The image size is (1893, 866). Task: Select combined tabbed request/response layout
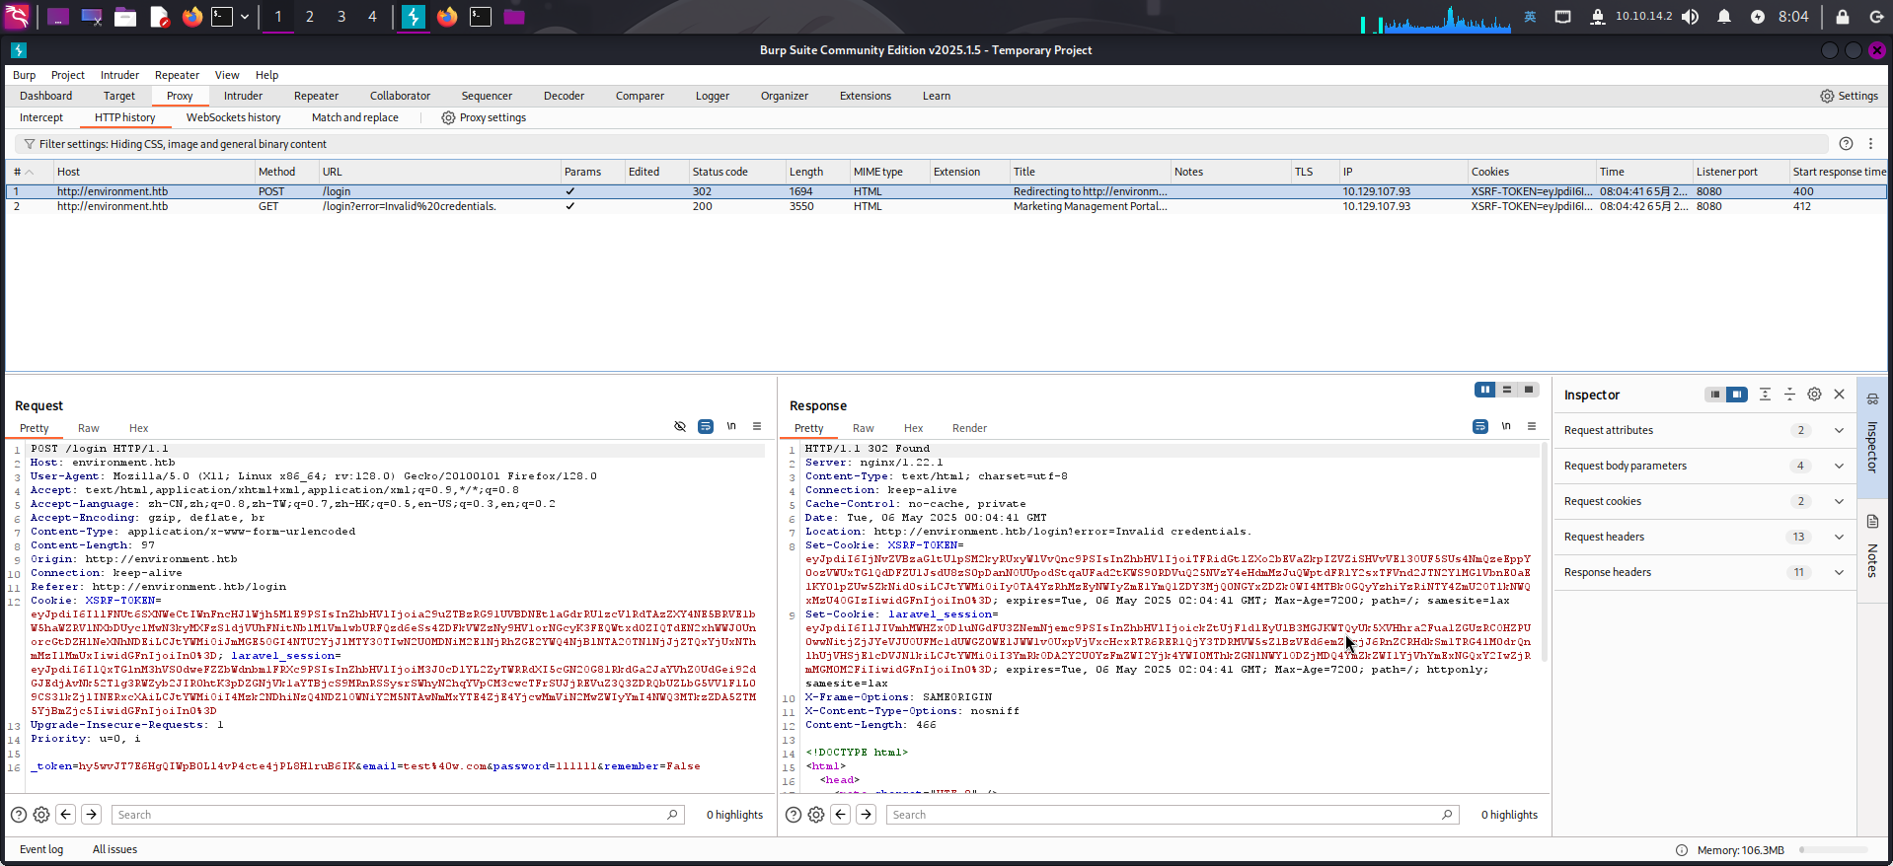[x=1529, y=390]
